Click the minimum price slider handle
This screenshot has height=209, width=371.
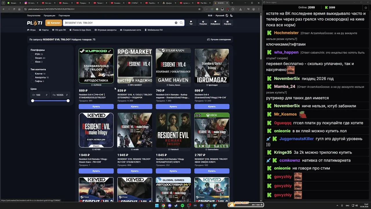32,101
